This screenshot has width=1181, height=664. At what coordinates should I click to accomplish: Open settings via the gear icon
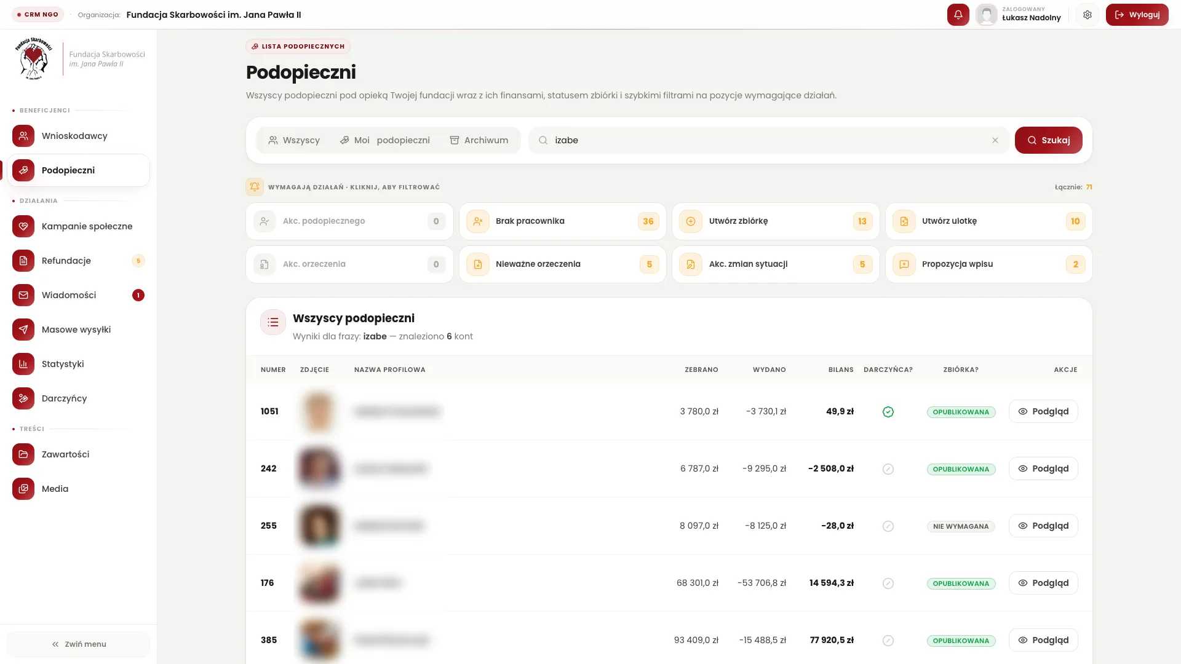pyautogui.click(x=1088, y=15)
